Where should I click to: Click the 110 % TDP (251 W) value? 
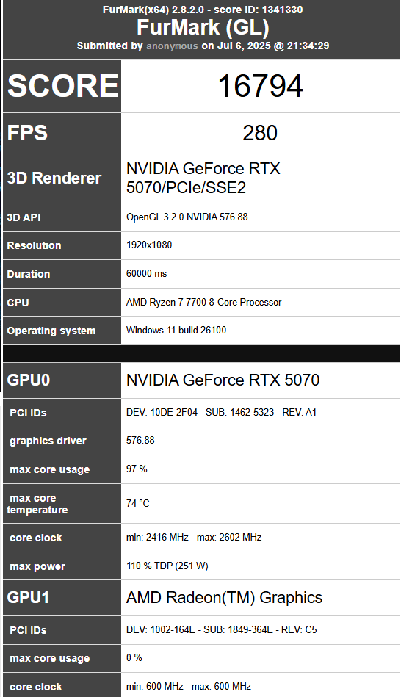(167, 566)
